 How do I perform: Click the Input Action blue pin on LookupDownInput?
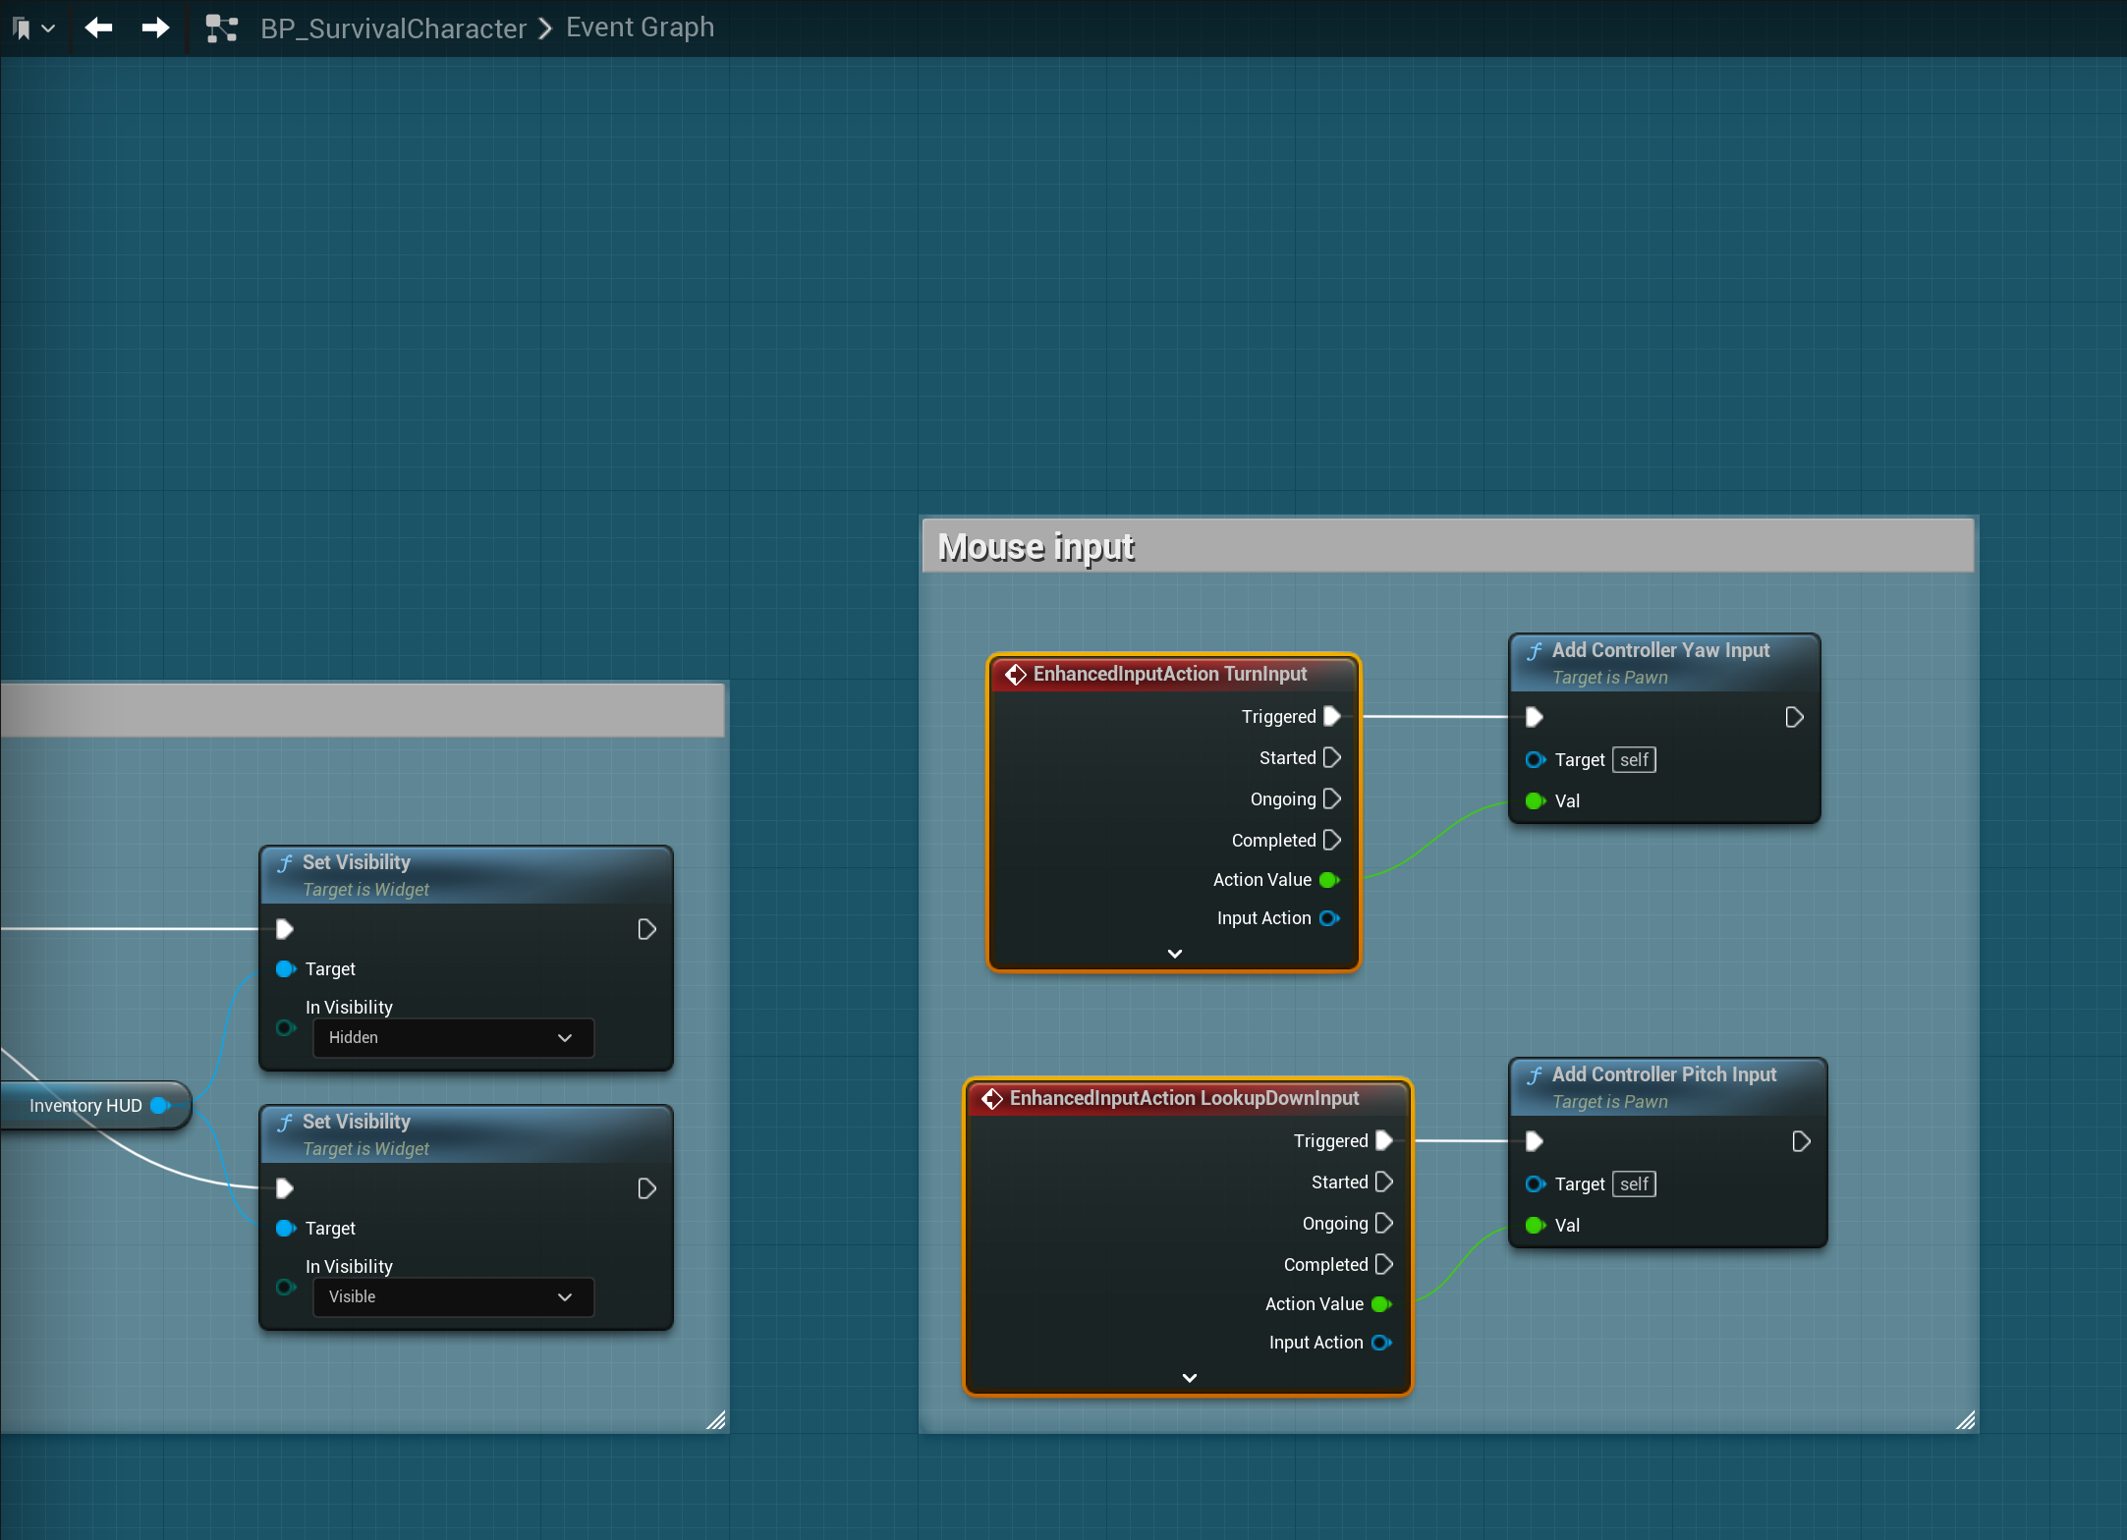point(1380,1343)
